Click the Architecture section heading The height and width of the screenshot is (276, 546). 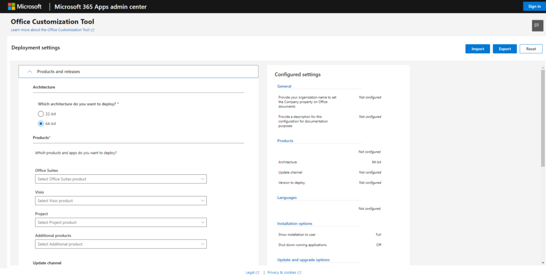(x=44, y=87)
